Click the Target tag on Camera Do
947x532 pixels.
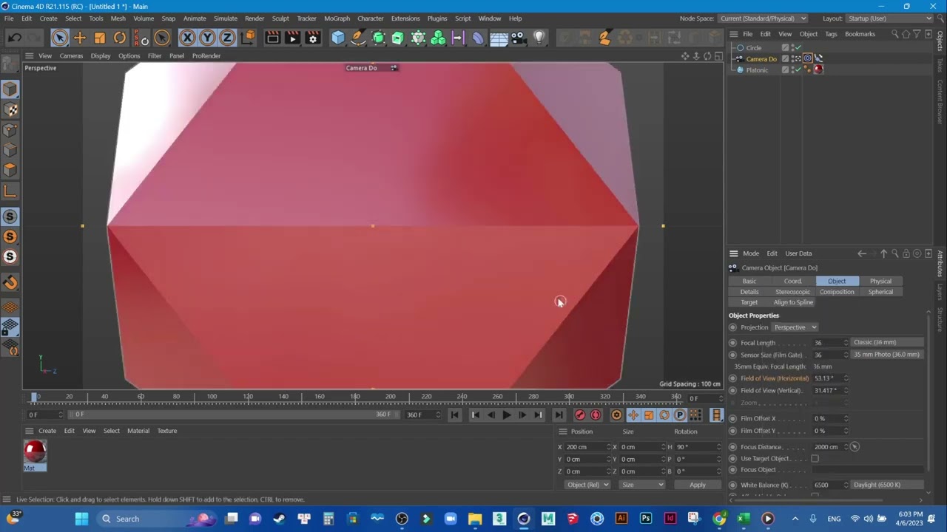tap(808, 58)
